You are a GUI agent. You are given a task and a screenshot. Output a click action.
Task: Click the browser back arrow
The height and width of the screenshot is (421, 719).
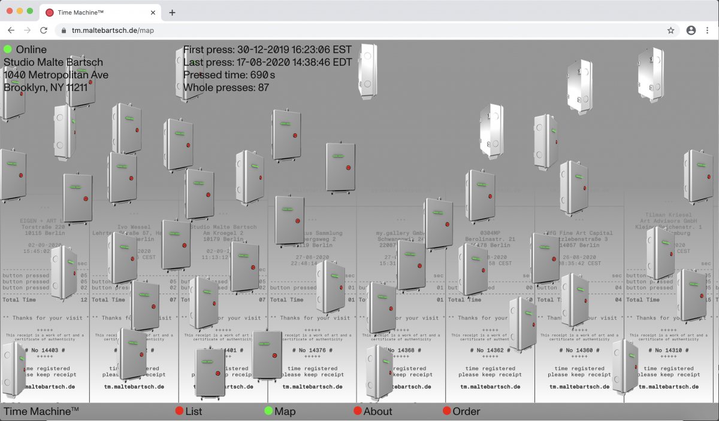11,30
